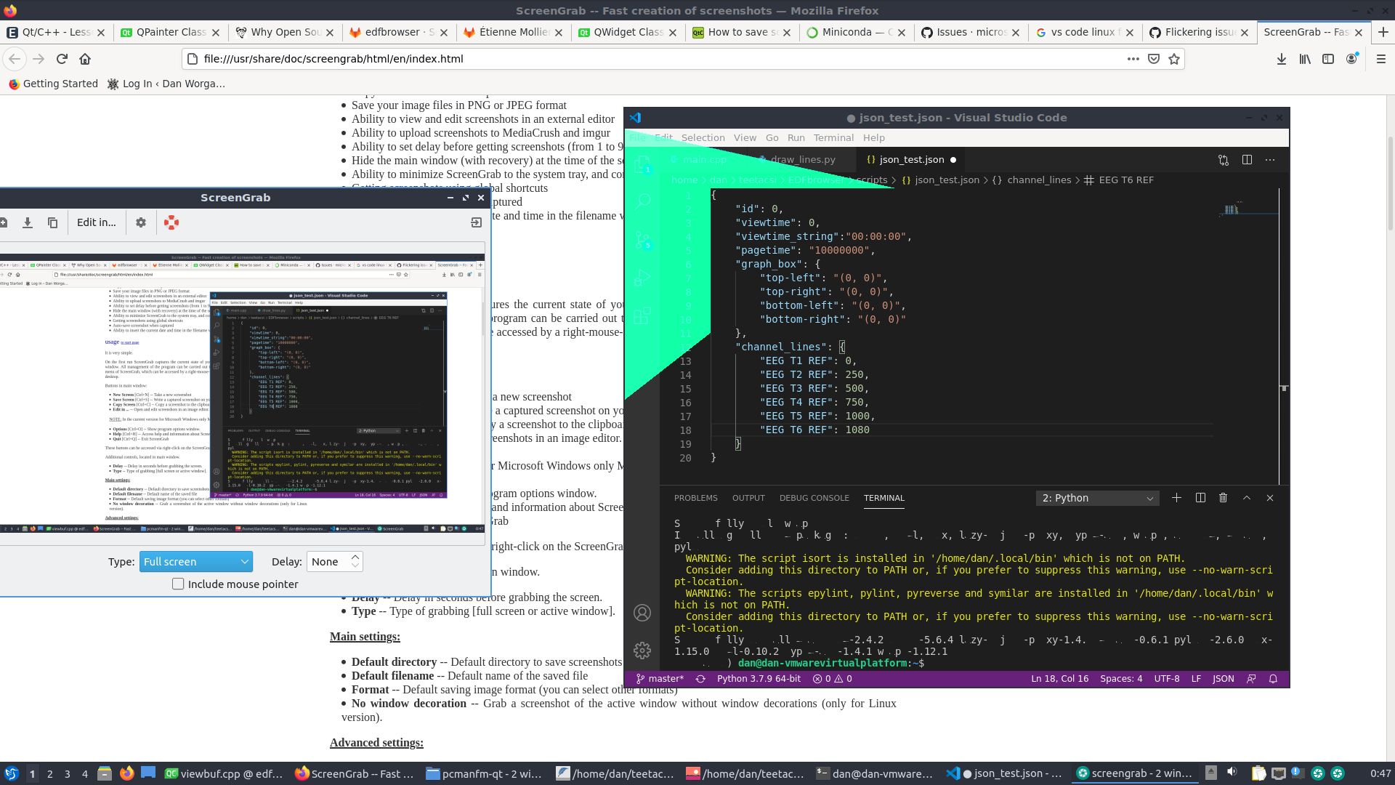Open the '2: Python' terminal selector
Image resolution: width=1395 pixels, height=785 pixels.
(1097, 498)
